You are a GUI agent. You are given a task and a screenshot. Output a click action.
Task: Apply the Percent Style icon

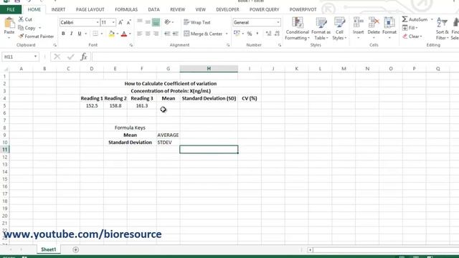(x=250, y=34)
